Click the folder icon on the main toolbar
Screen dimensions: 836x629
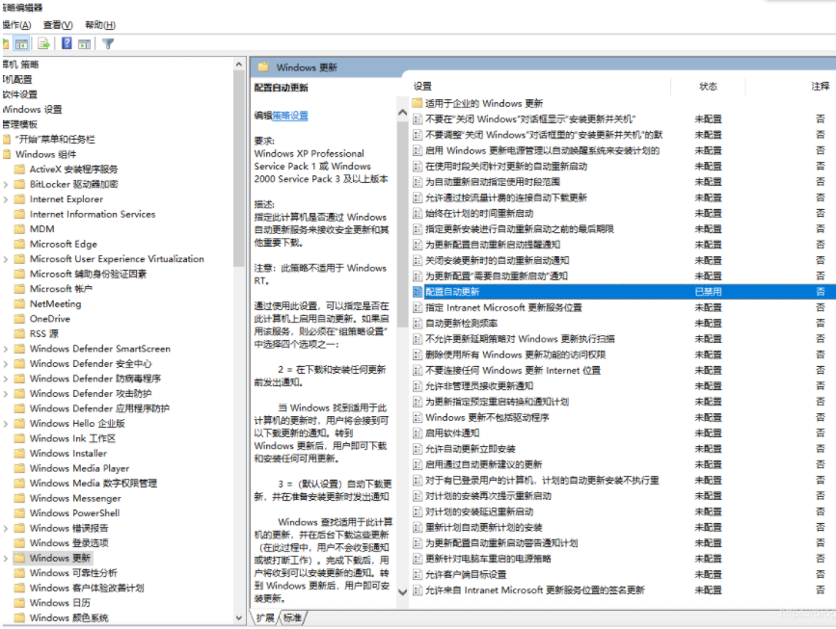coord(6,42)
